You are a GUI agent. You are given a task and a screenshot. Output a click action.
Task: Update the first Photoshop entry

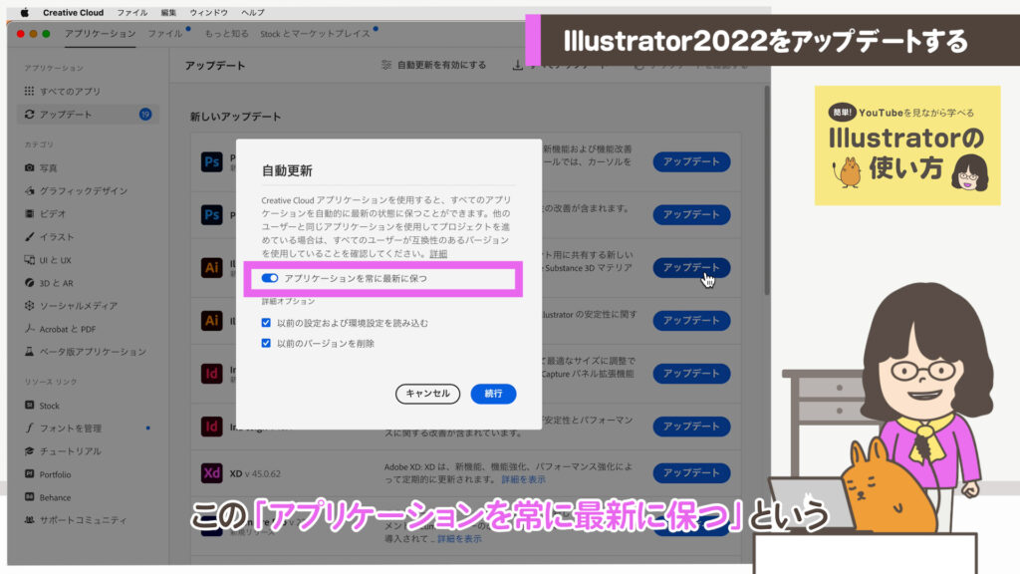[691, 161]
